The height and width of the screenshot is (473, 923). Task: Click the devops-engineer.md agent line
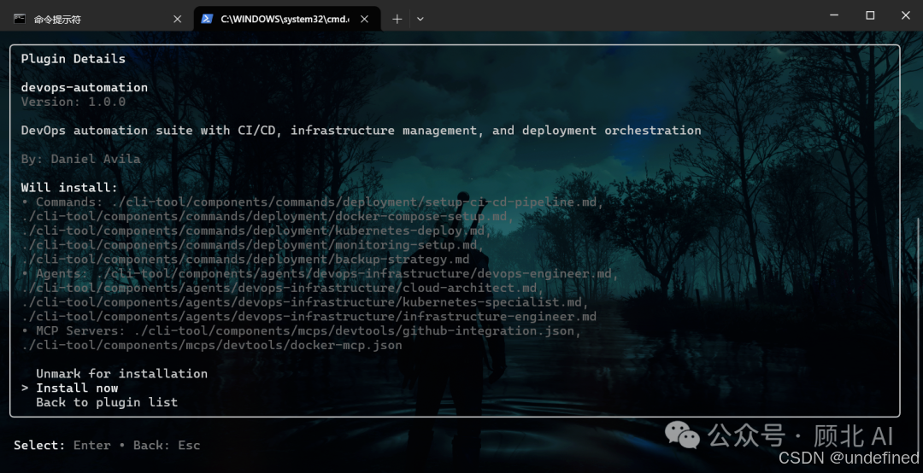[x=320, y=273]
